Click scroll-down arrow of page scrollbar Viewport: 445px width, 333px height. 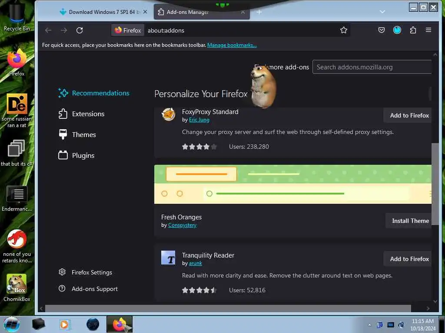[435, 301]
